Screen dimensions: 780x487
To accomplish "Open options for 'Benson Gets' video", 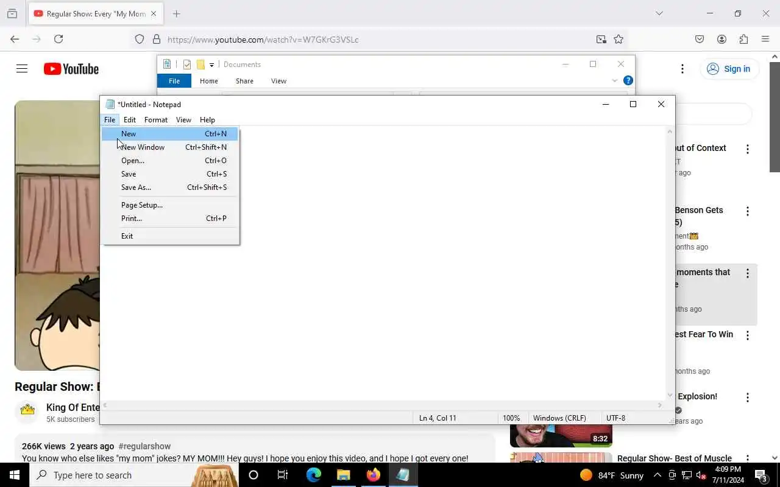I will [748, 211].
